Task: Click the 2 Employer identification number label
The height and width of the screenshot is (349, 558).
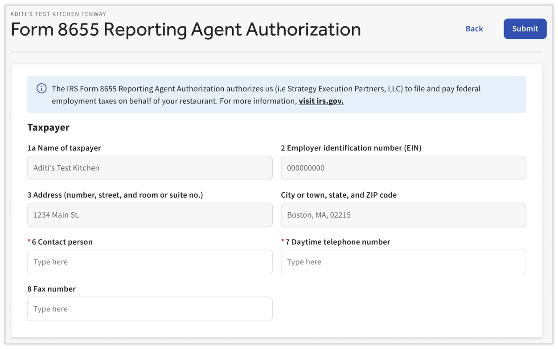Action: coord(351,148)
